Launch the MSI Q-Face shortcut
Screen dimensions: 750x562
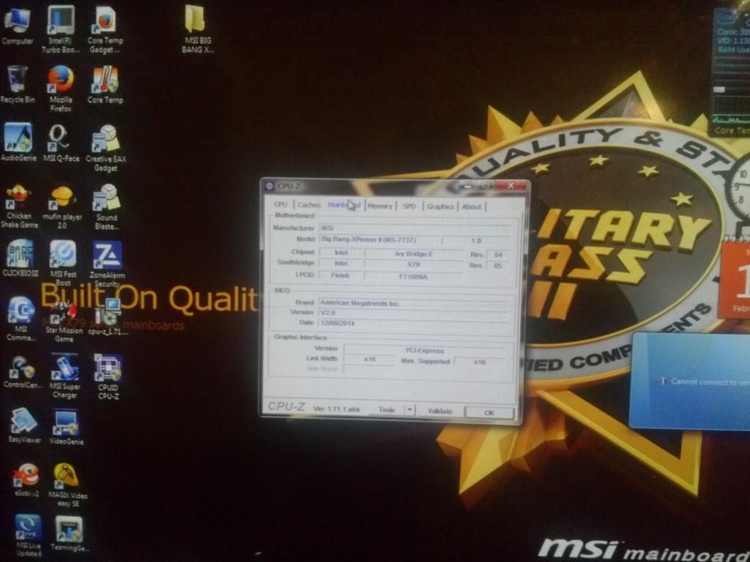pos(62,143)
